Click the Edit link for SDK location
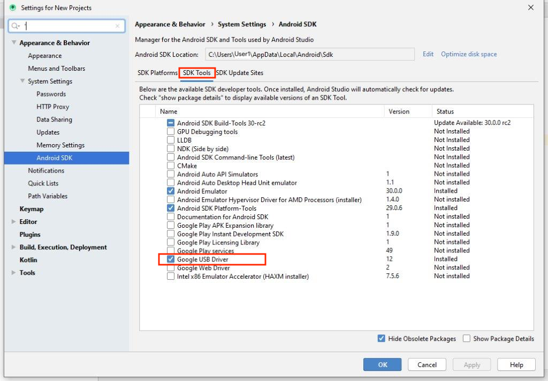The width and height of the screenshot is (548, 381). (428, 54)
